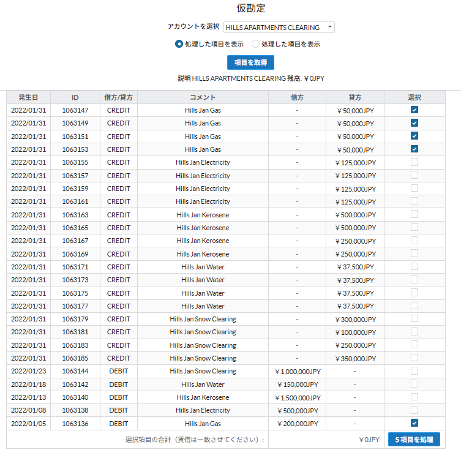
Task: Select the row checkbox for ID 1063163
Action: point(414,214)
